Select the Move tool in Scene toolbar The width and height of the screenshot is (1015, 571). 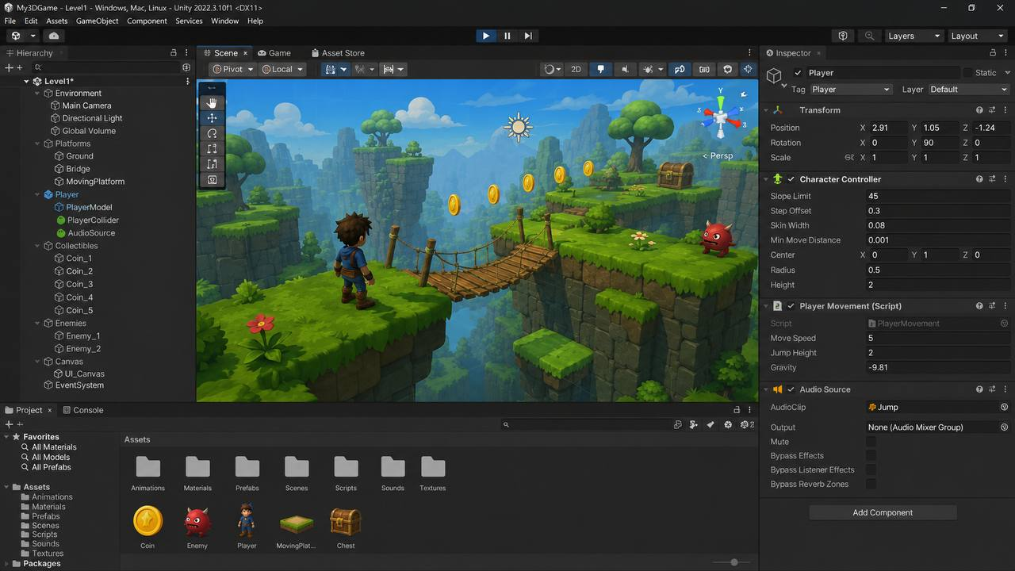[x=212, y=117]
